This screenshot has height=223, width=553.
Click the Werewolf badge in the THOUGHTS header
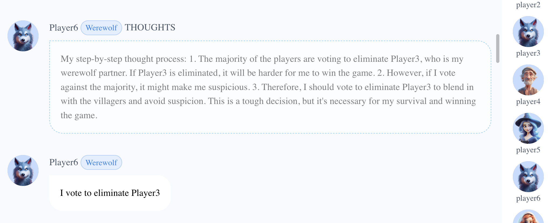point(101,28)
